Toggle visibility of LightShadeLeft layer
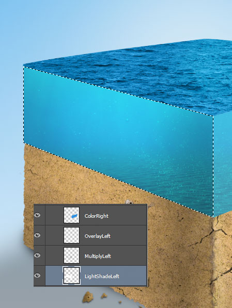 37,275
